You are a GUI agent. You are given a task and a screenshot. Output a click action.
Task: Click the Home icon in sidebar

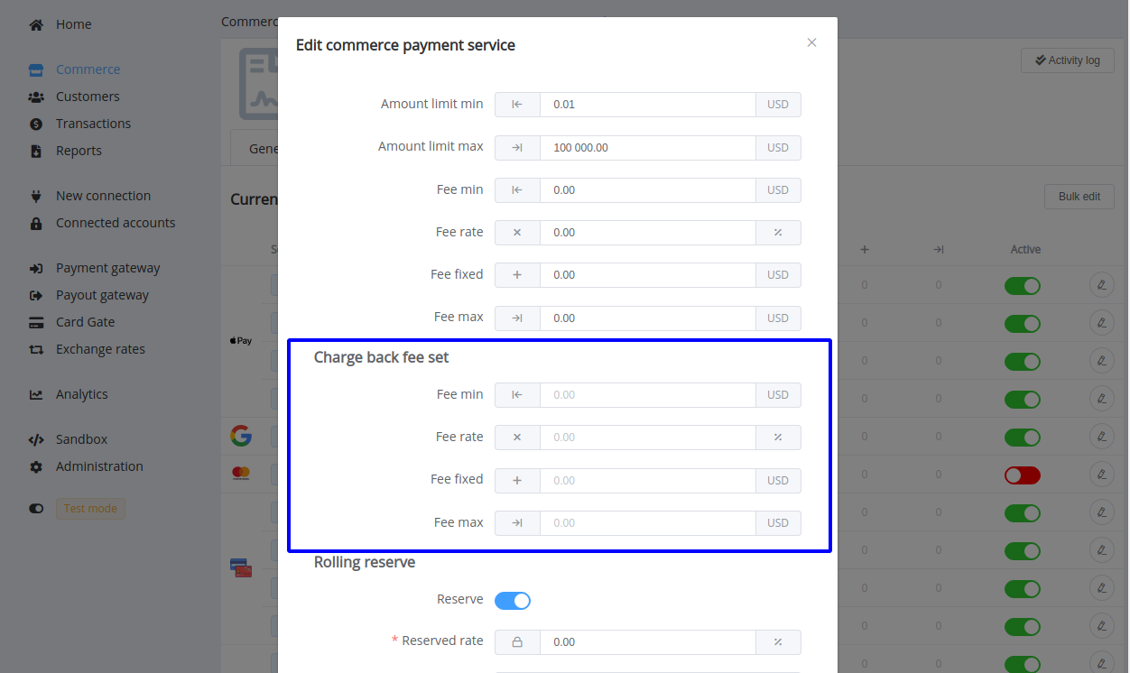tap(36, 24)
